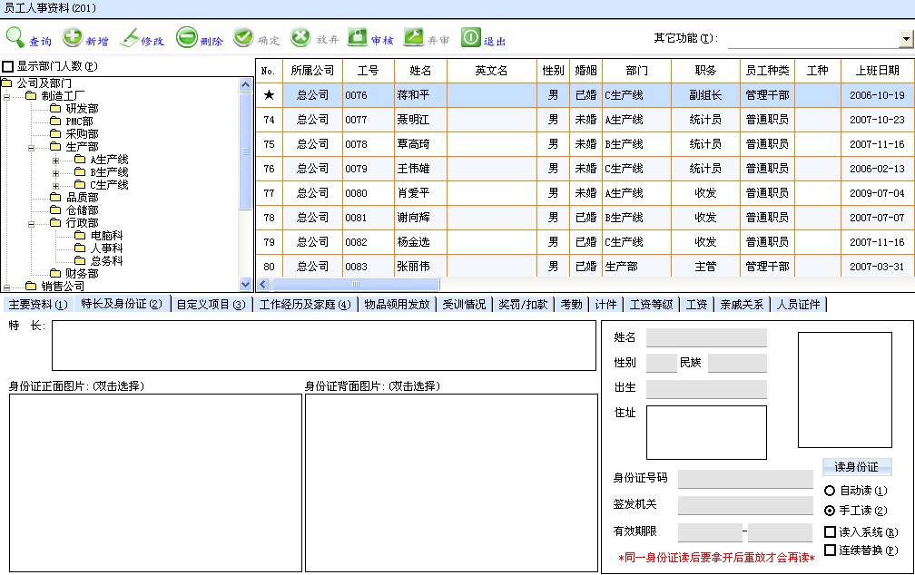Viewport: 915px width, 575px height.
Task: Select the employee row 张丽伟
Action: click(x=585, y=267)
